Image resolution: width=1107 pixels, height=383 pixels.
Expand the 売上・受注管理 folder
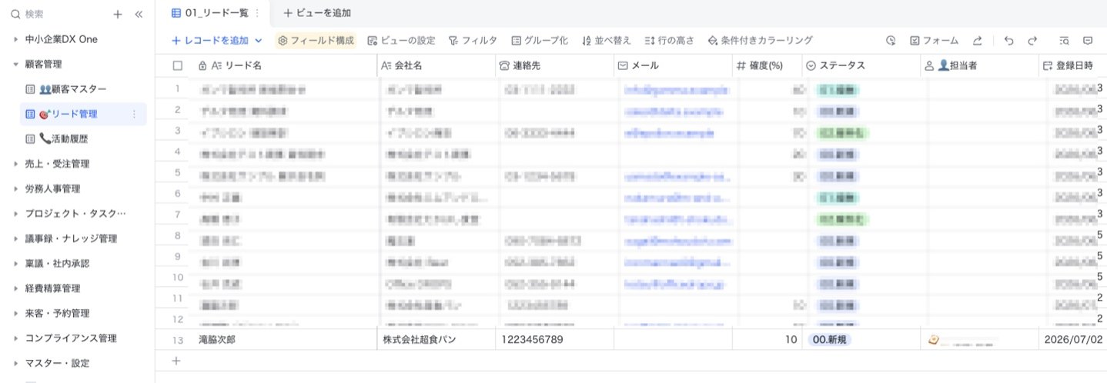coord(15,164)
